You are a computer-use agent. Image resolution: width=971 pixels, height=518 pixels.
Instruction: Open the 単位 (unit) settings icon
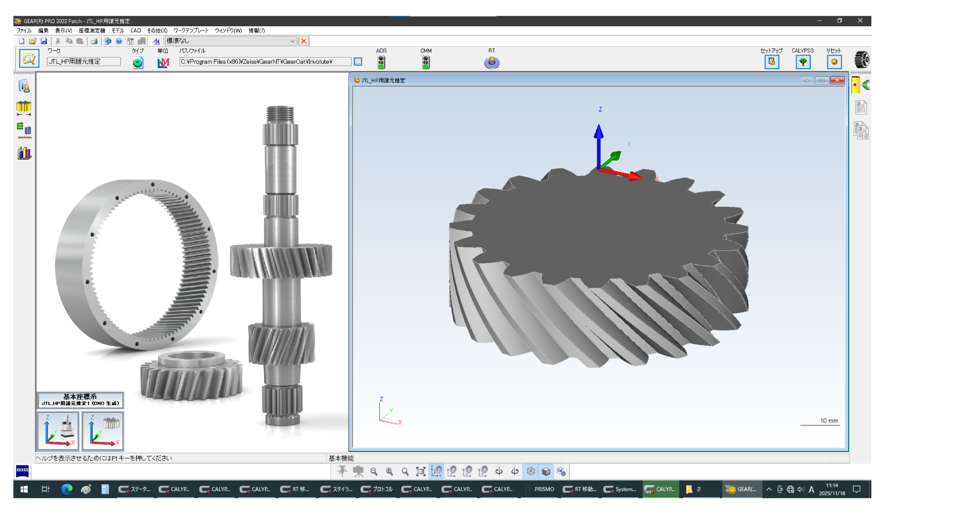click(163, 62)
